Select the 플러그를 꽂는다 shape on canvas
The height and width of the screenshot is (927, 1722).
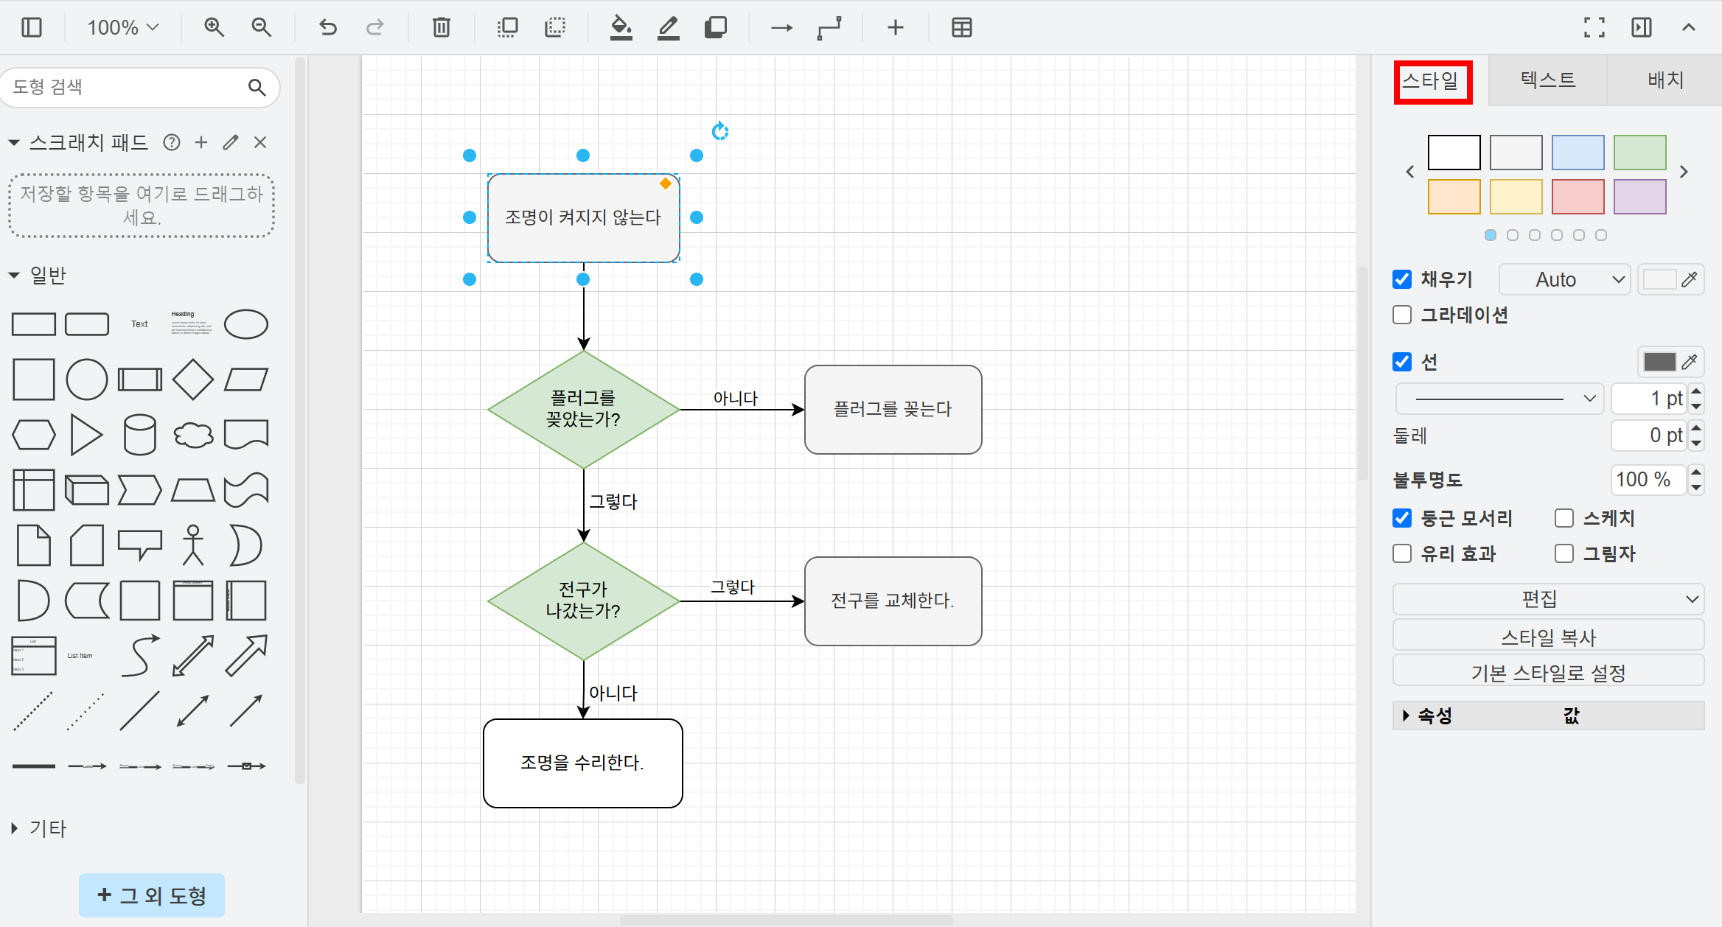pyautogui.click(x=893, y=409)
